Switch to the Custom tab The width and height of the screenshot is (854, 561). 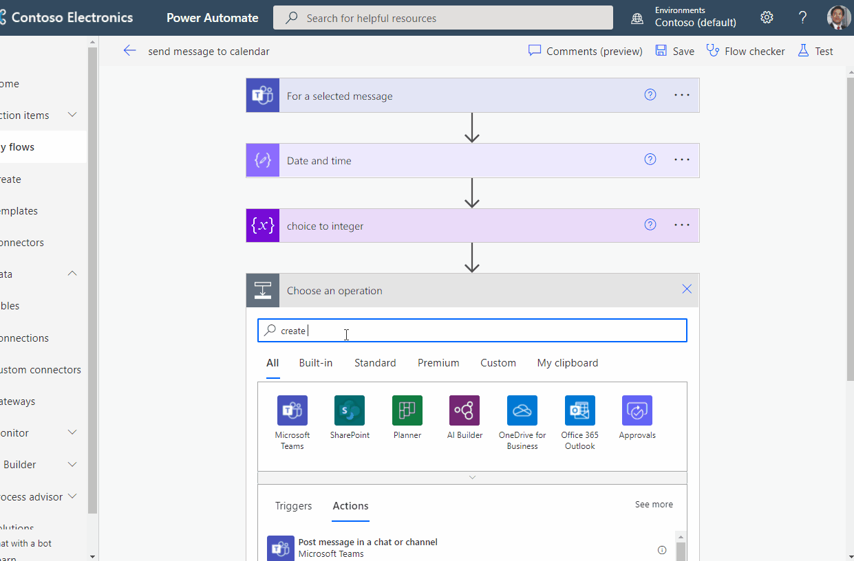tap(498, 363)
